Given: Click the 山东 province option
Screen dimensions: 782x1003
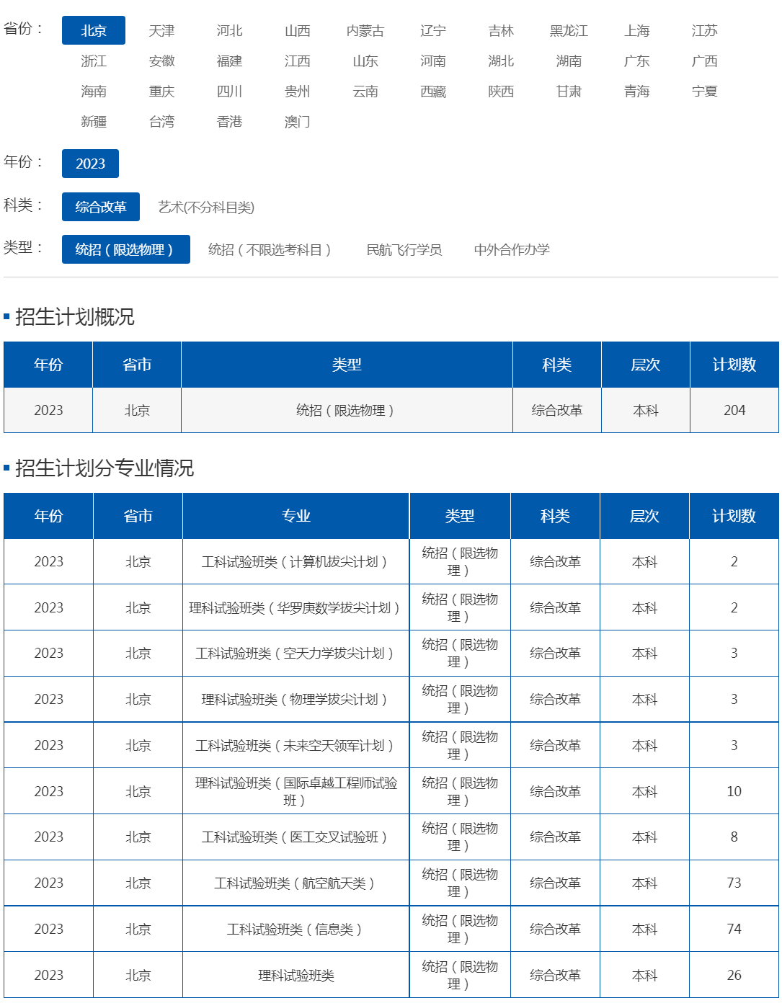Looking at the screenshot, I should [365, 61].
